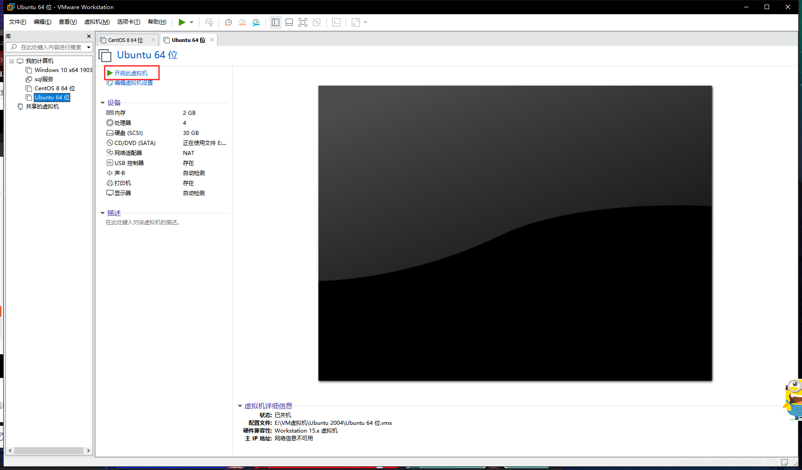Image resolution: width=802 pixels, height=470 pixels.
Task: Open the snapshot manager toolbar icon
Action: click(x=256, y=22)
